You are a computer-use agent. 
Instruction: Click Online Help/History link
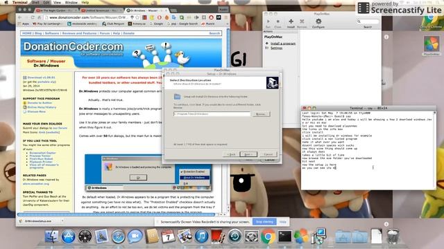tap(42, 107)
